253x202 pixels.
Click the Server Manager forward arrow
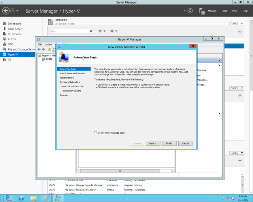(13, 11)
